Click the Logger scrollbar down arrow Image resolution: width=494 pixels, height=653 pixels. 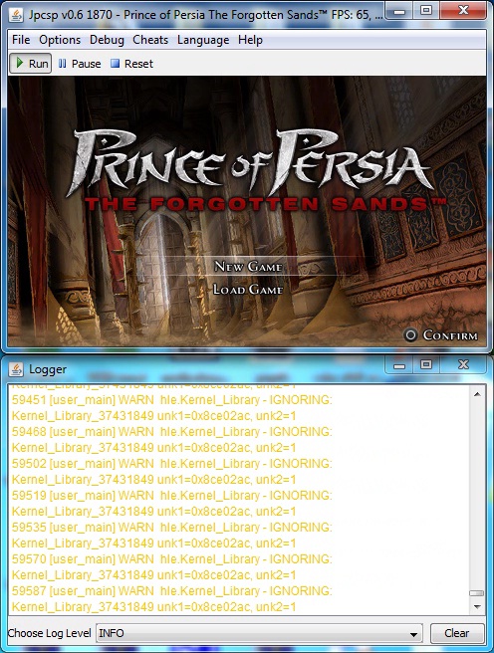pyautogui.click(x=477, y=607)
